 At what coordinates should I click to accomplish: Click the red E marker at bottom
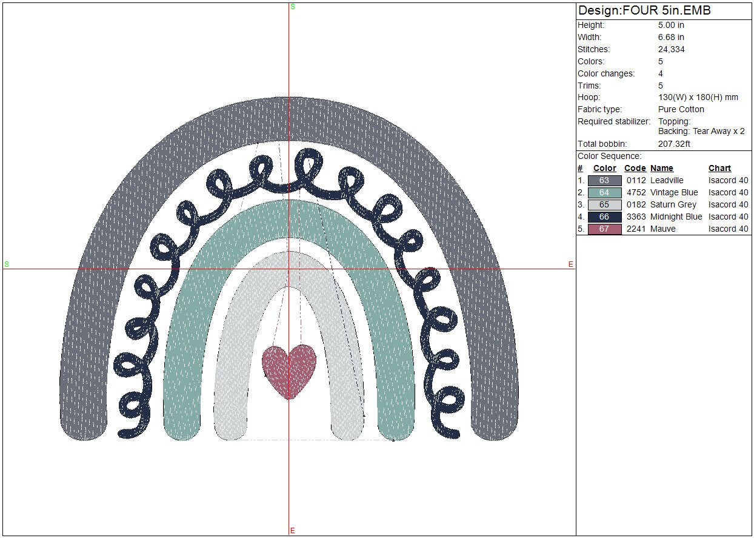(x=293, y=531)
